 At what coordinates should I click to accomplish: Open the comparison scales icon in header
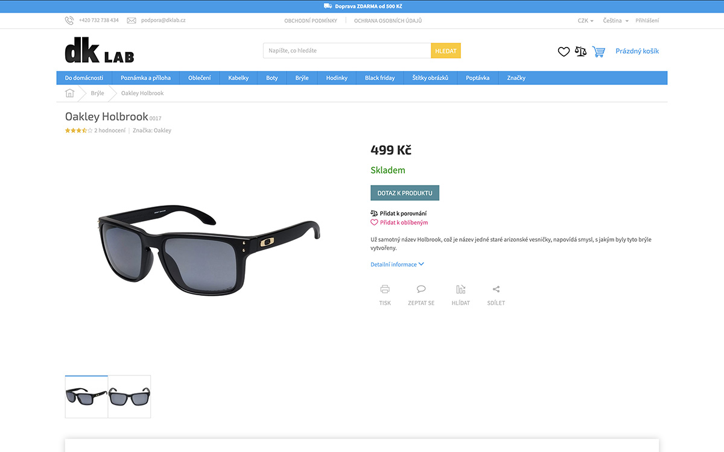click(581, 51)
